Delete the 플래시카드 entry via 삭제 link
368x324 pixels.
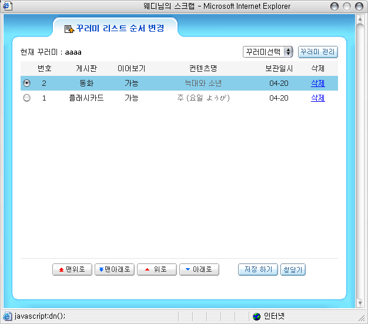(317, 98)
